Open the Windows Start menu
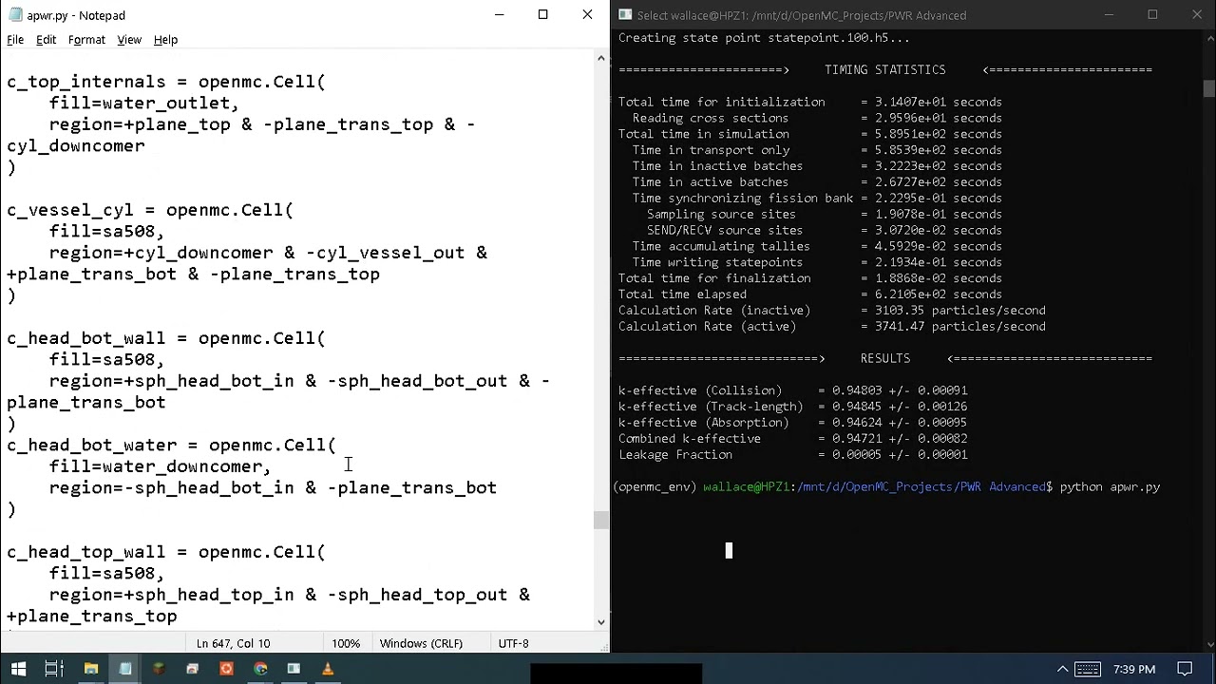This screenshot has height=684, width=1216. [x=18, y=669]
